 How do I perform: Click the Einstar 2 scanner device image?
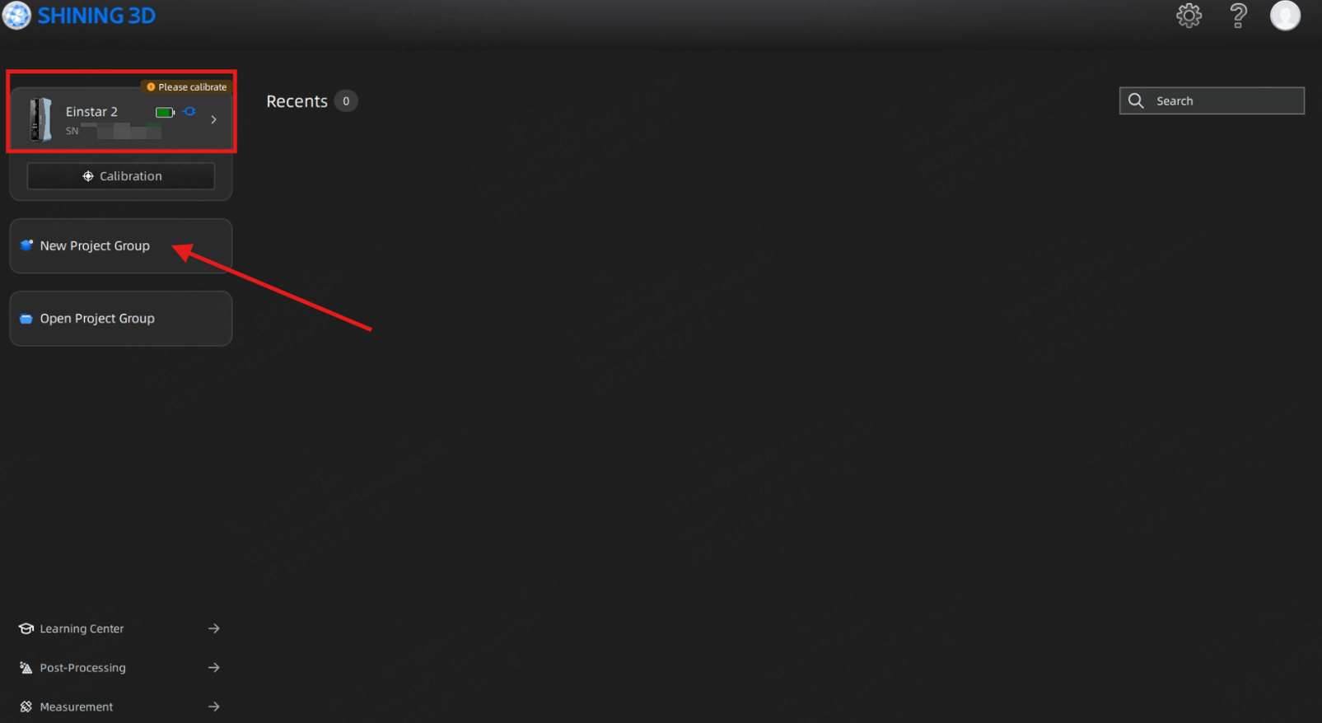40,119
